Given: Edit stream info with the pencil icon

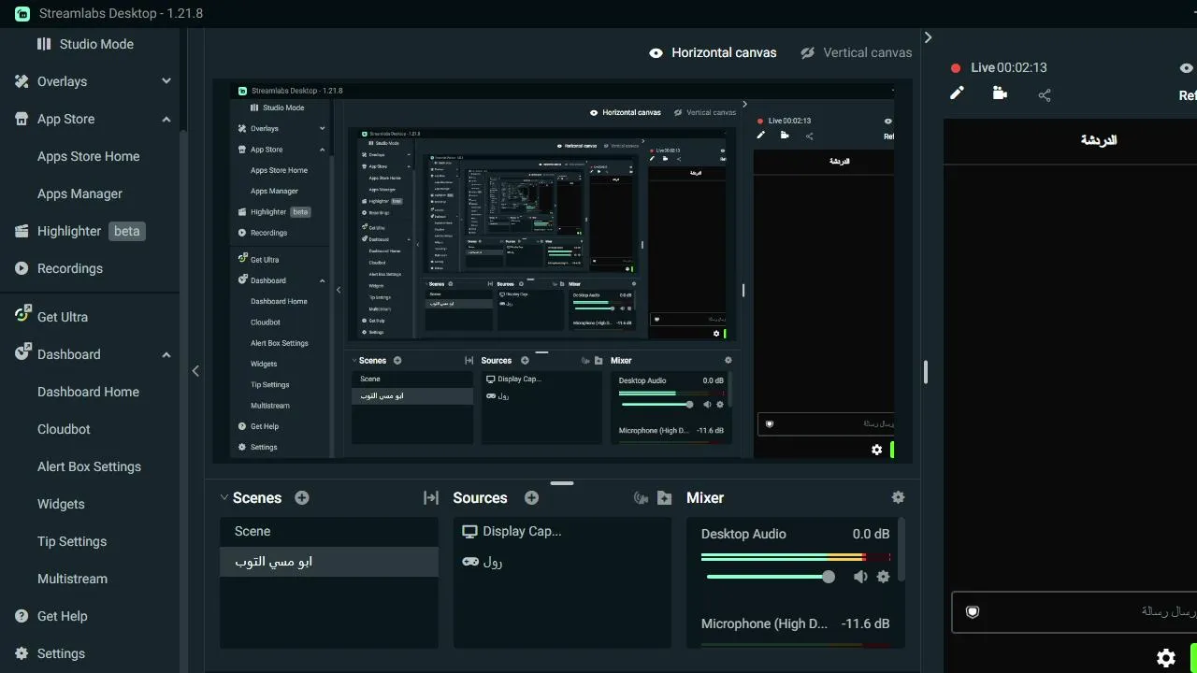Looking at the screenshot, I should click(x=957, y=93).
